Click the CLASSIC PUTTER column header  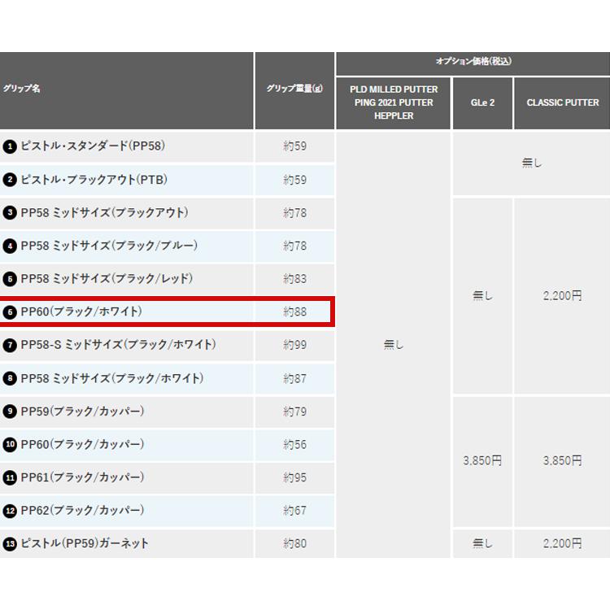tap(562, 103)
